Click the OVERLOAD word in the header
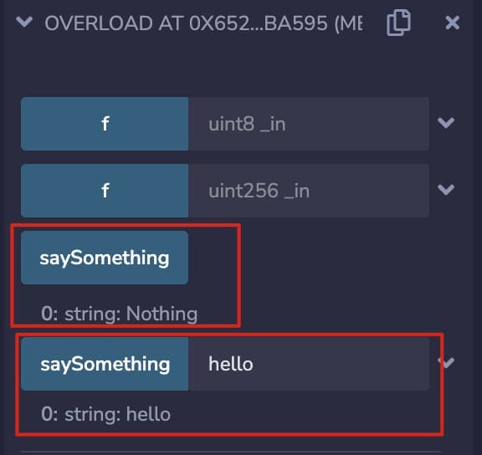The image size is (482, 455). click(x=99, y=23)
